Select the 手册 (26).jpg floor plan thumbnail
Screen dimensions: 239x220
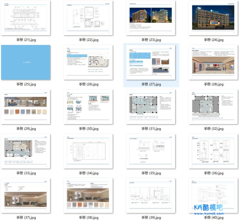pos(89,62)
